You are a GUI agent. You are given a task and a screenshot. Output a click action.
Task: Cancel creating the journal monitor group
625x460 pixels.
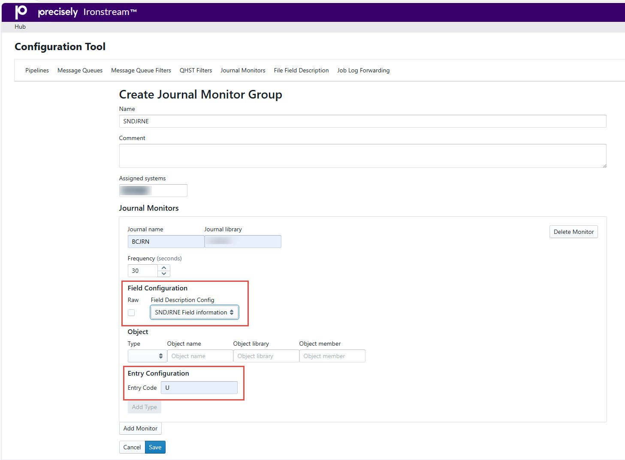point(132,447)
